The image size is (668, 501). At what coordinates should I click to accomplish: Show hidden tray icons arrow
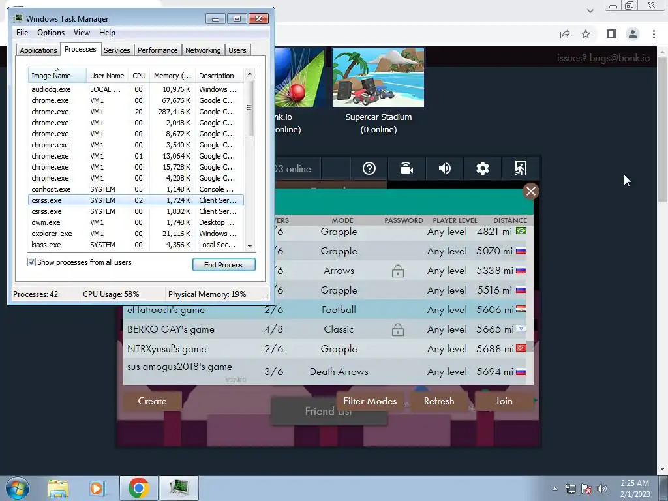(x=554, y=489)
